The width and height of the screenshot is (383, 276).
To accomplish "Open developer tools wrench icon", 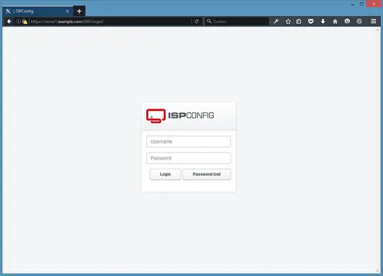I will coord(276,22).
